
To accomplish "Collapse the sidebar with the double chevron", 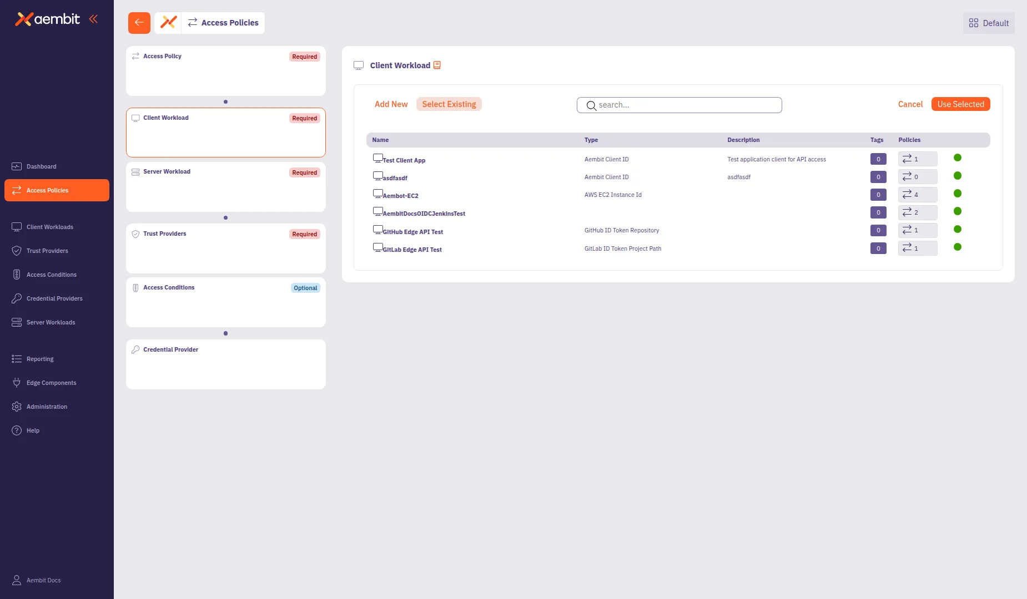I will point(93,18).
